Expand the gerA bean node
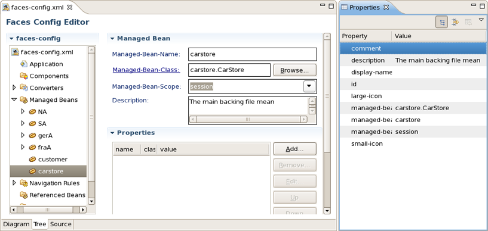488x231 pixels. click(x=23, y=136)
